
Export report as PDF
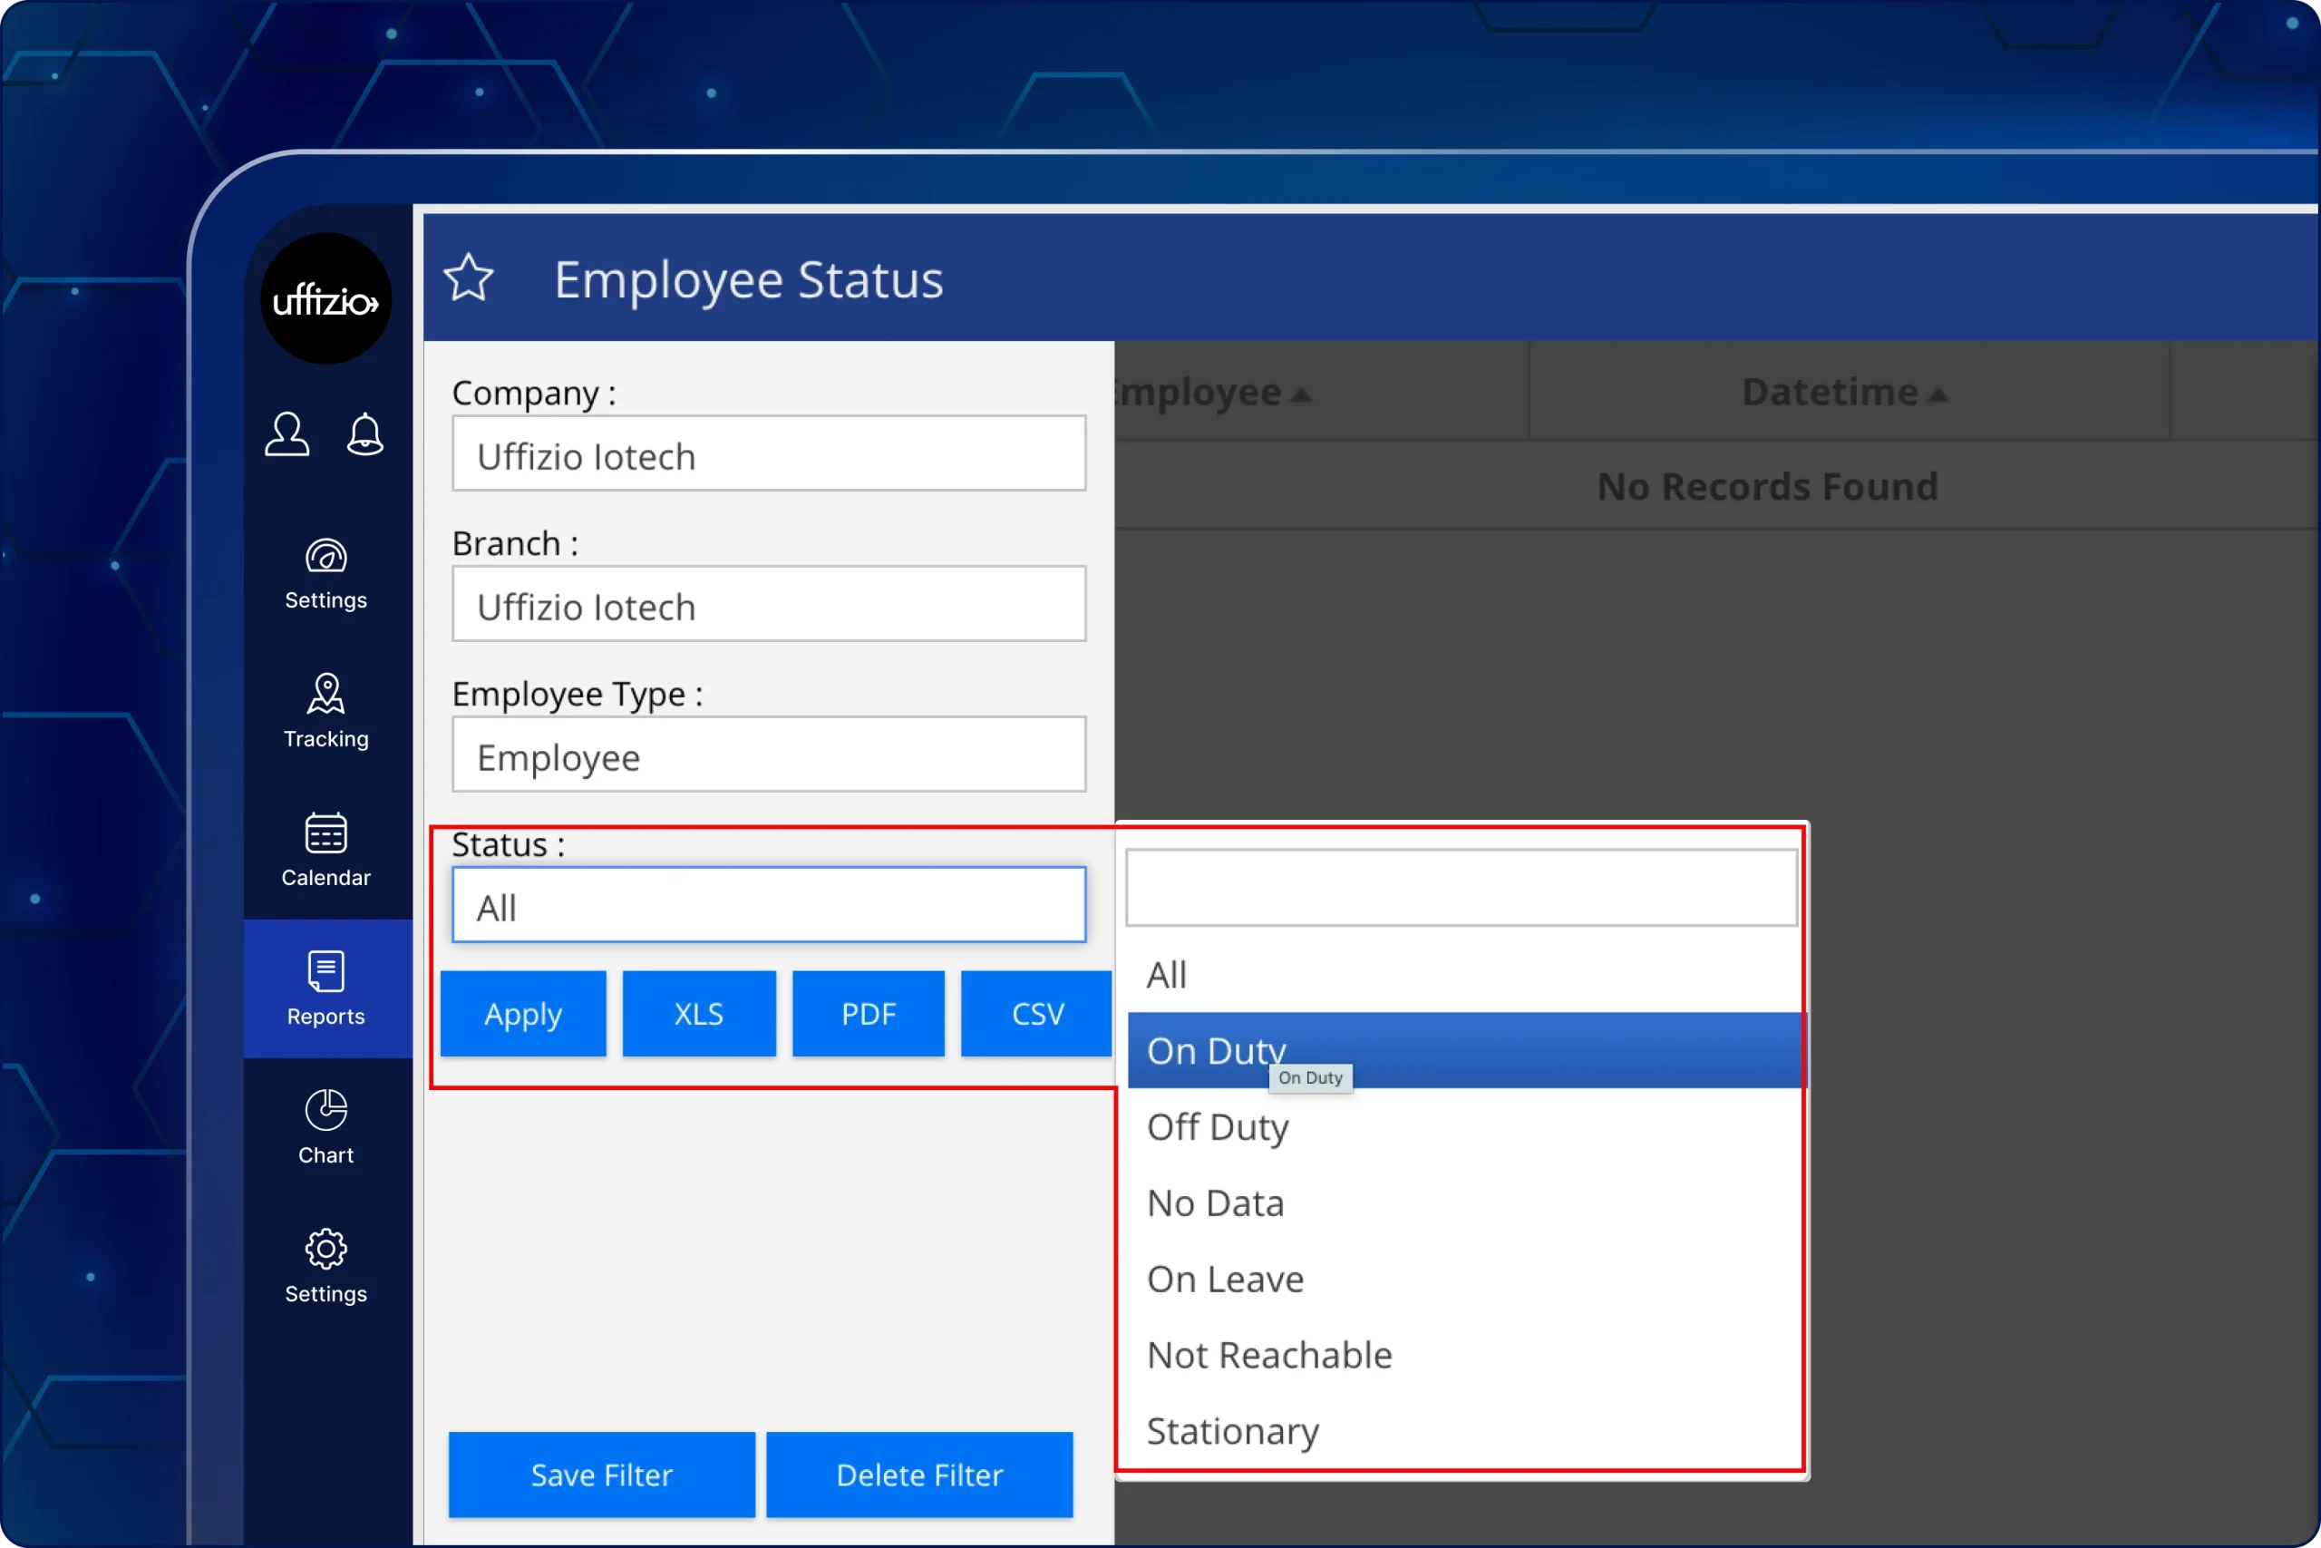click(869, 1014)
